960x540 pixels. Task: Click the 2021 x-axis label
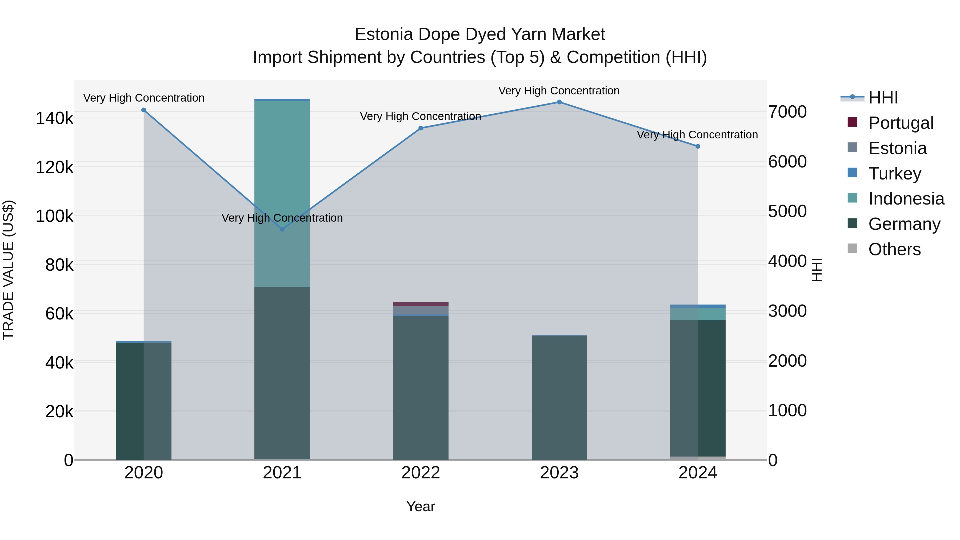[282, 473]
